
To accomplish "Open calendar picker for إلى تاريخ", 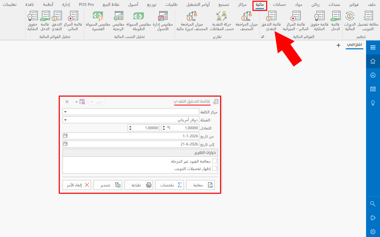I will pos(65,144).
